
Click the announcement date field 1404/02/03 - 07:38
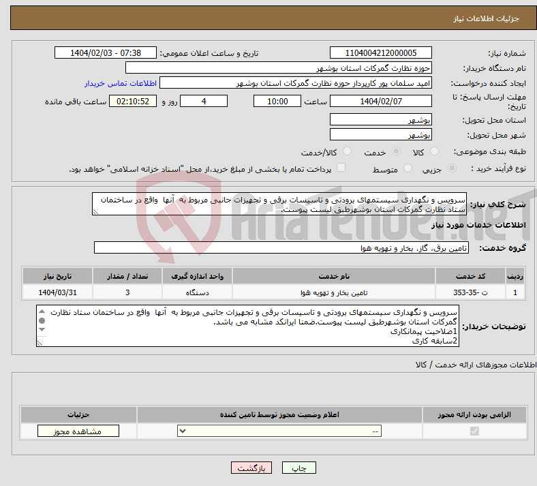[106, 52]
